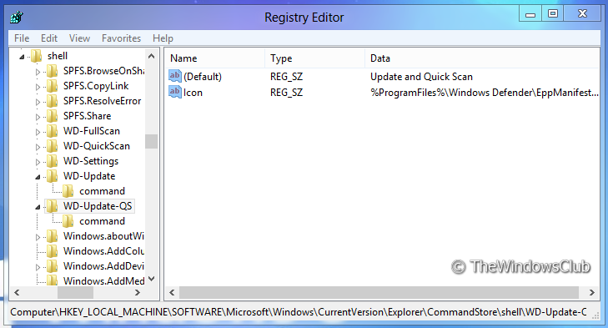Click the values pane horizontal scroll-right arrow
This screenshot has width=608, height=328.
click(591, 293)
